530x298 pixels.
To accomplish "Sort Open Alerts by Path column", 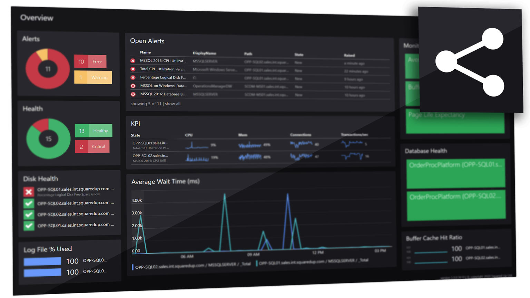I will coord(248,54).
